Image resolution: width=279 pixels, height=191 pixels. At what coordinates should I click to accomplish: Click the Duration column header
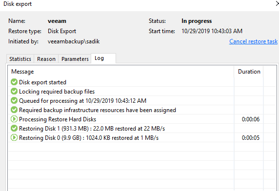[x=249, y=72]
